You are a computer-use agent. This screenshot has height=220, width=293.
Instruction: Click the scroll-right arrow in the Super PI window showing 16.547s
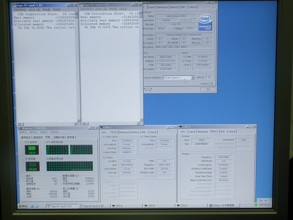tap(138, 123)
